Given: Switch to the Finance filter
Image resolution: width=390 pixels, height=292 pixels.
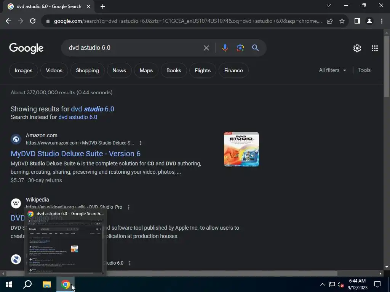Looking at the screenshot, I should pyautogui.click(x=233, y=70).
